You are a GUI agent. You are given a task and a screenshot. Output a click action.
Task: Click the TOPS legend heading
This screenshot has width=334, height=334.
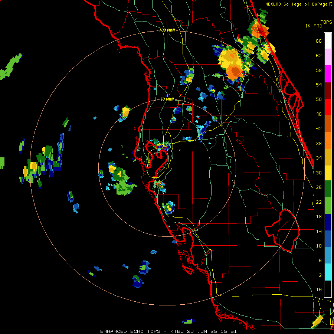pos(326,22)
